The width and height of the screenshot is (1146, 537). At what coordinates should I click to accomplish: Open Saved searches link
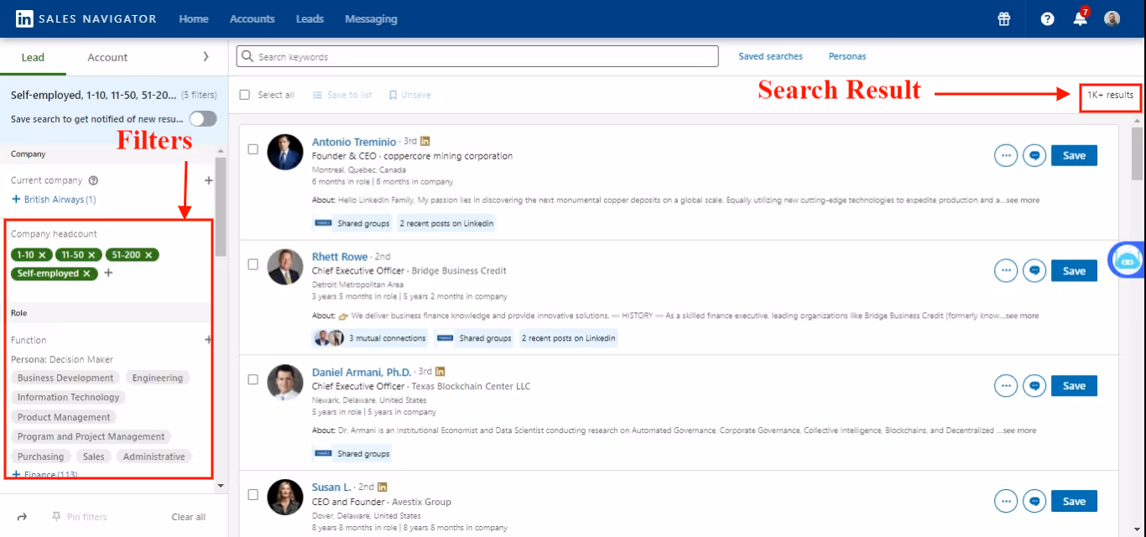(x=770, y=55)
